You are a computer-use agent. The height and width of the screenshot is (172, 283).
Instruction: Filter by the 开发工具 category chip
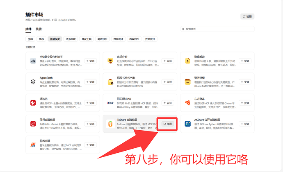pos(87,39)
